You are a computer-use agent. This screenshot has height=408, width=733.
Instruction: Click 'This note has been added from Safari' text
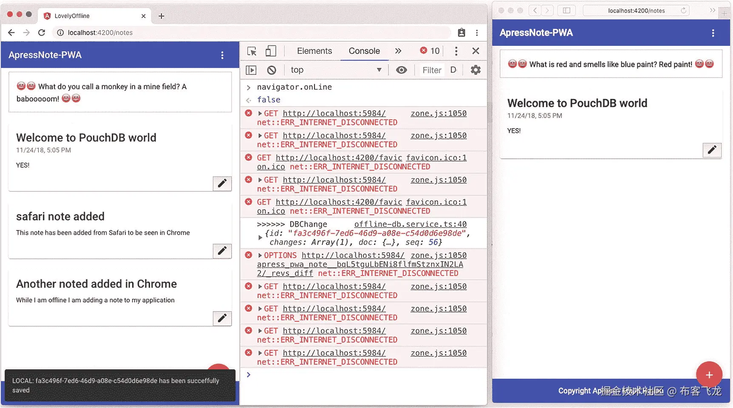point(103,233)
